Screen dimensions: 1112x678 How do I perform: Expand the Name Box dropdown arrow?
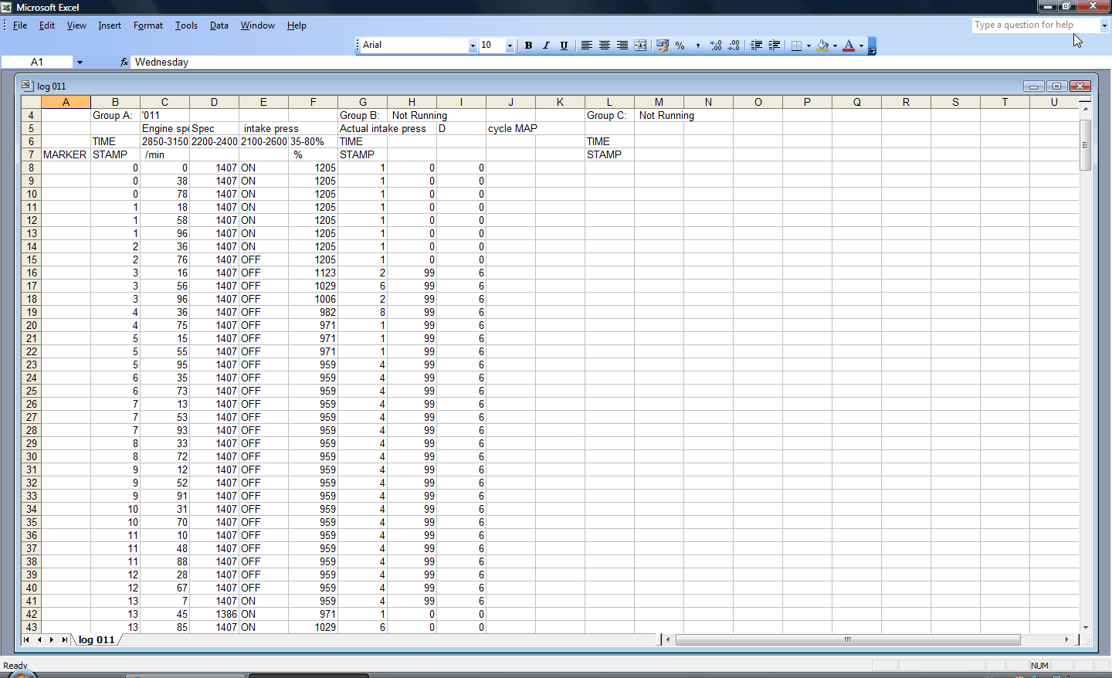(x=80, y=62)
